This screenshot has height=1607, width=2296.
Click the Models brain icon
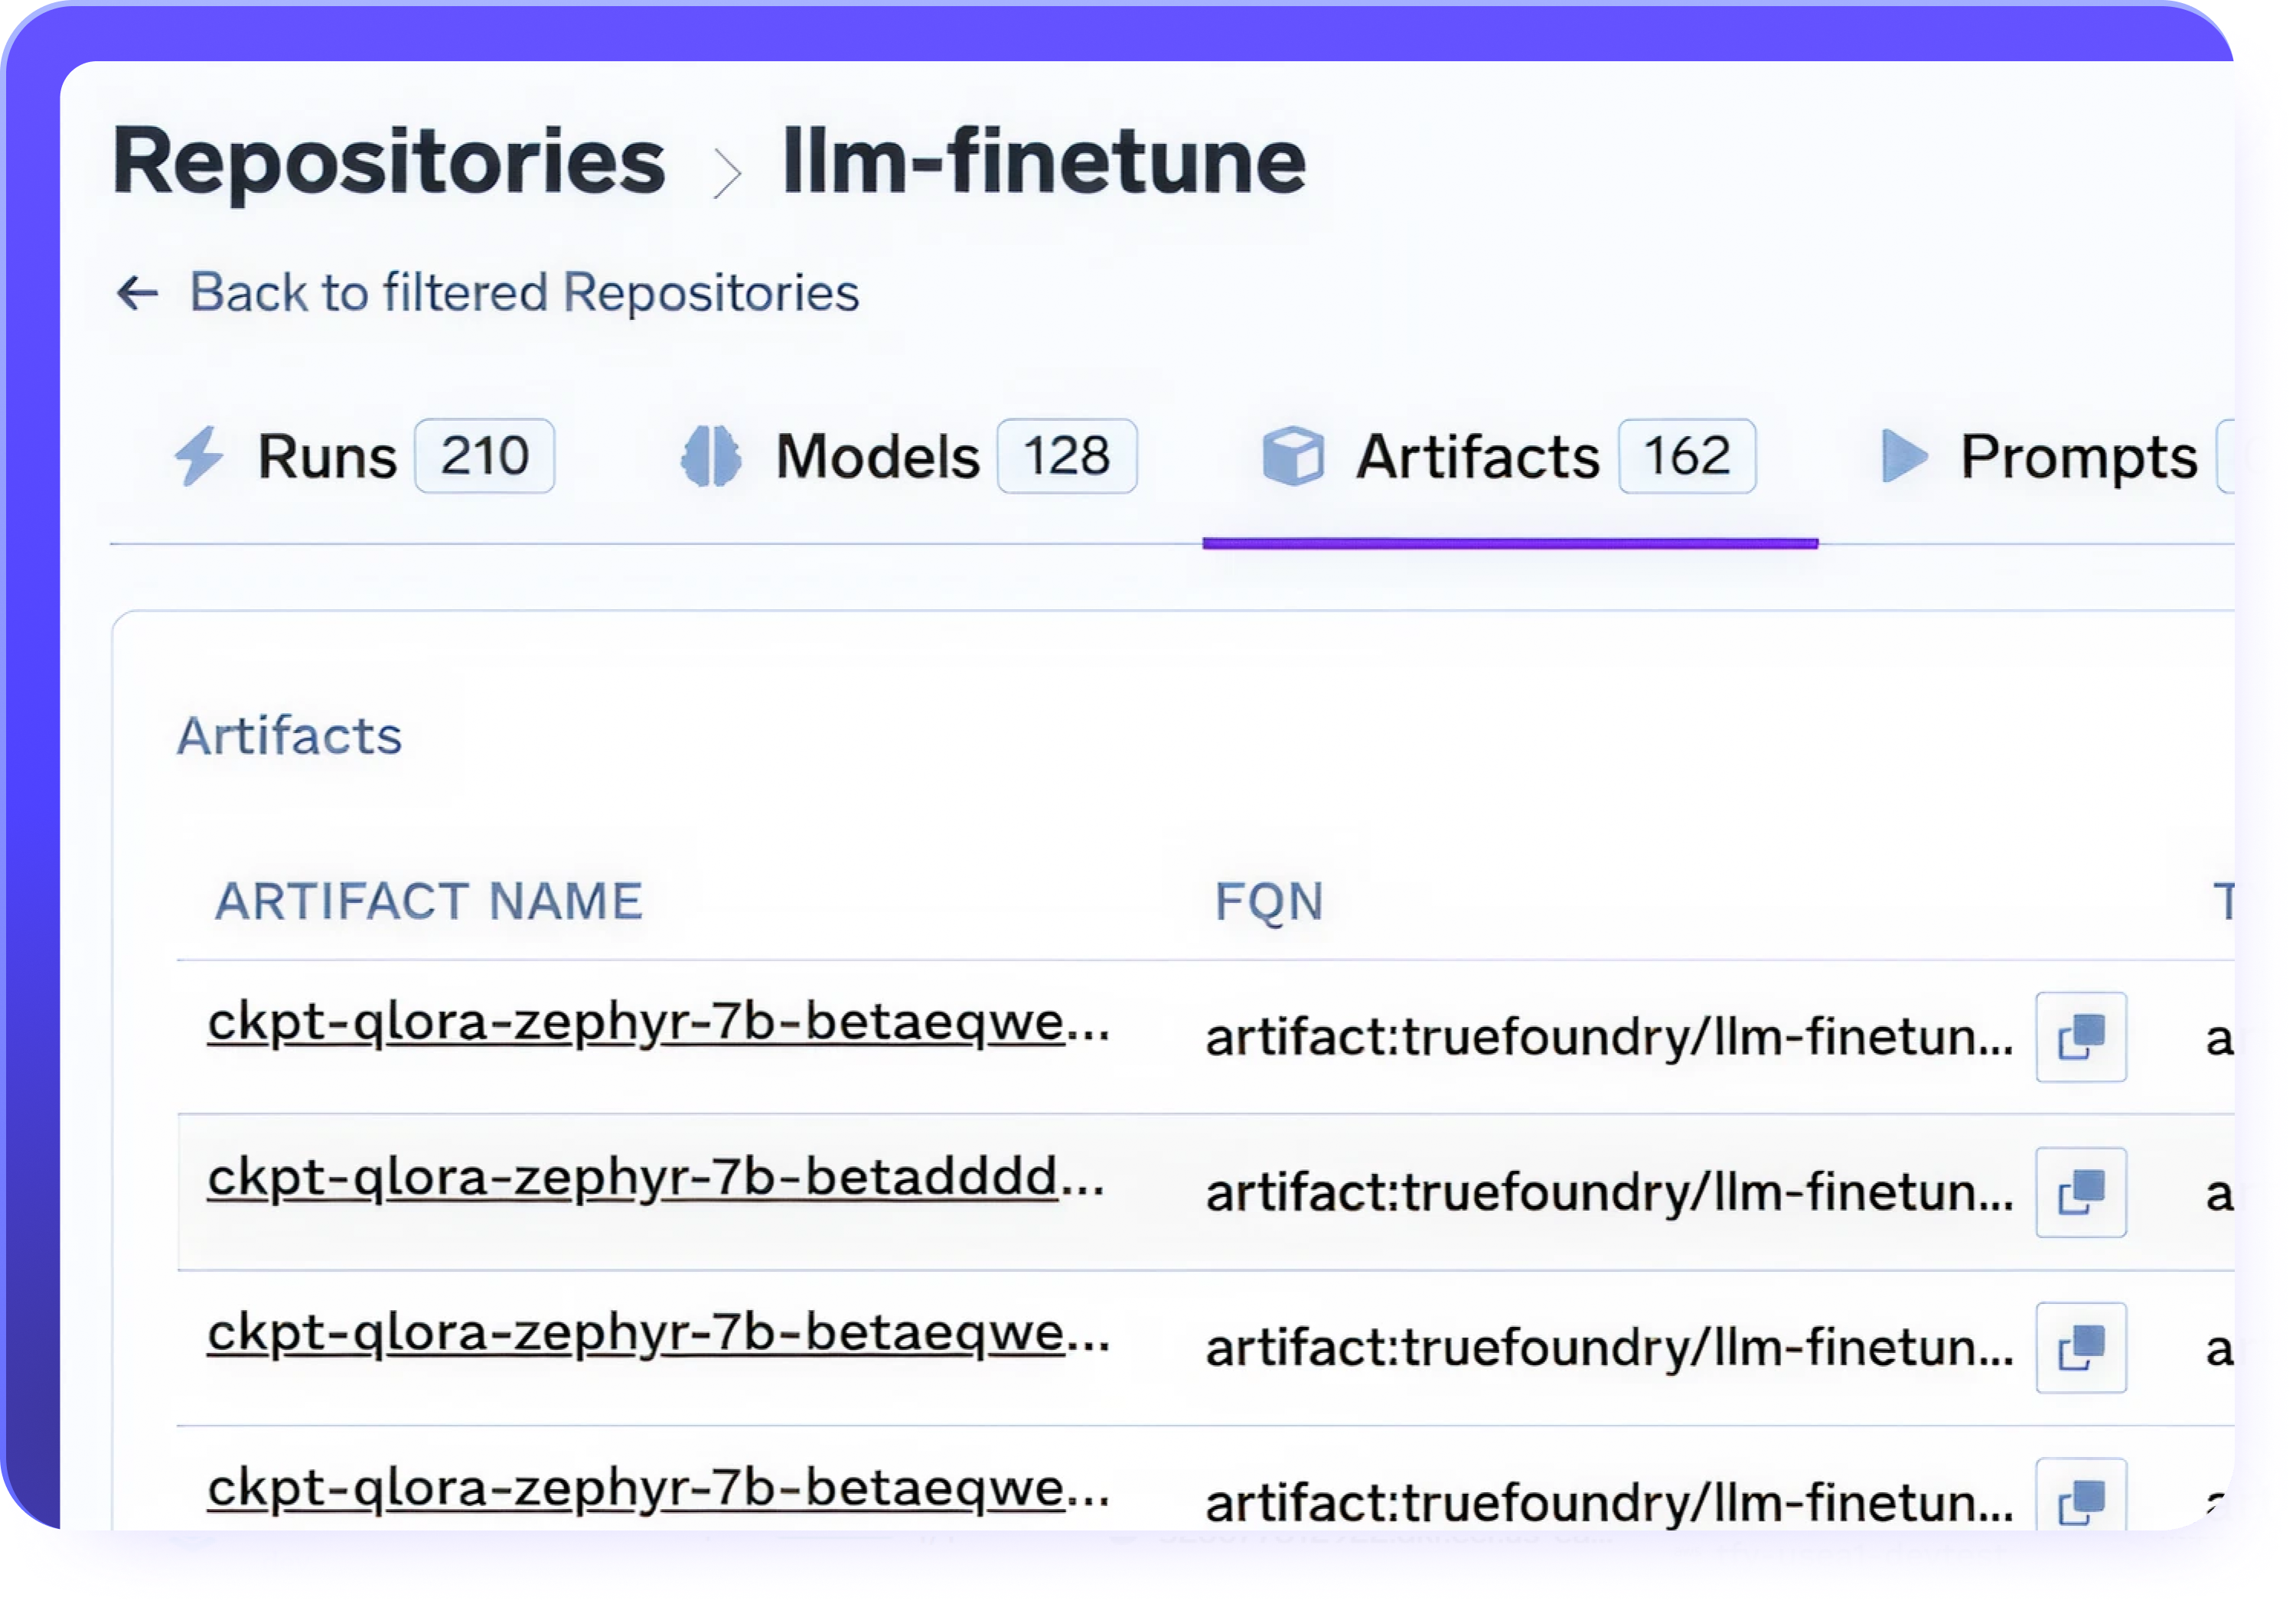pyautogui.click(x=711, y=456)
